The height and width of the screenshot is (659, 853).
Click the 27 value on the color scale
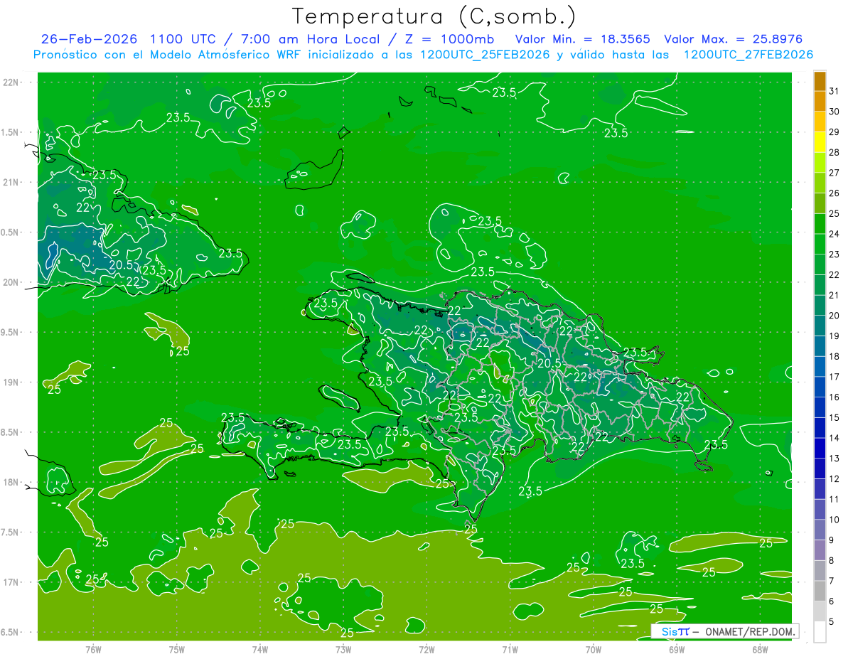[835, 172]
